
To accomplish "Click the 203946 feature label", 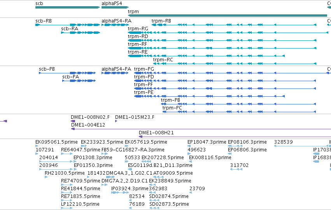I will pos(49,166).
